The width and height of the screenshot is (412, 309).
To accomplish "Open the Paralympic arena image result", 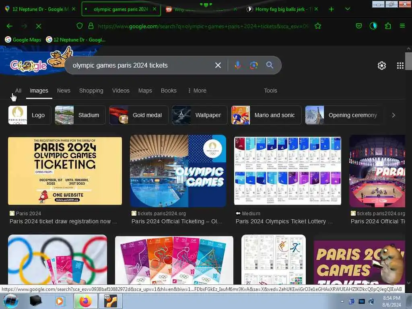I will (x=377, y=171).
